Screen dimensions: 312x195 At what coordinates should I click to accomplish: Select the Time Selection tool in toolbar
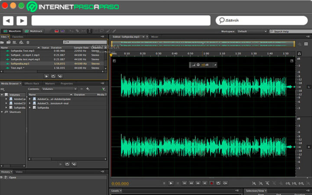89,31
